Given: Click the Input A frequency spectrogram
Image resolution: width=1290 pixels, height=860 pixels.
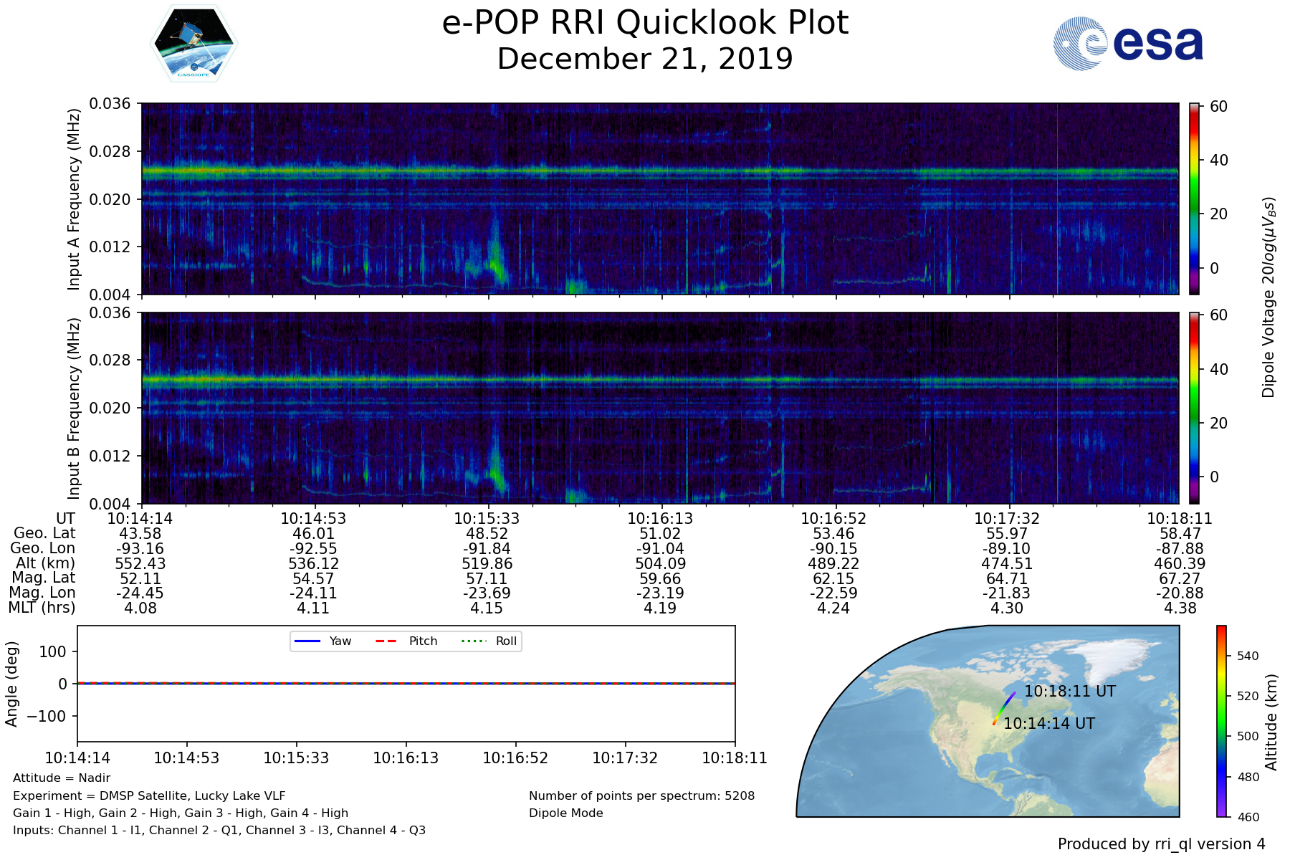Looking at the screenshot, I should (659, 199).
